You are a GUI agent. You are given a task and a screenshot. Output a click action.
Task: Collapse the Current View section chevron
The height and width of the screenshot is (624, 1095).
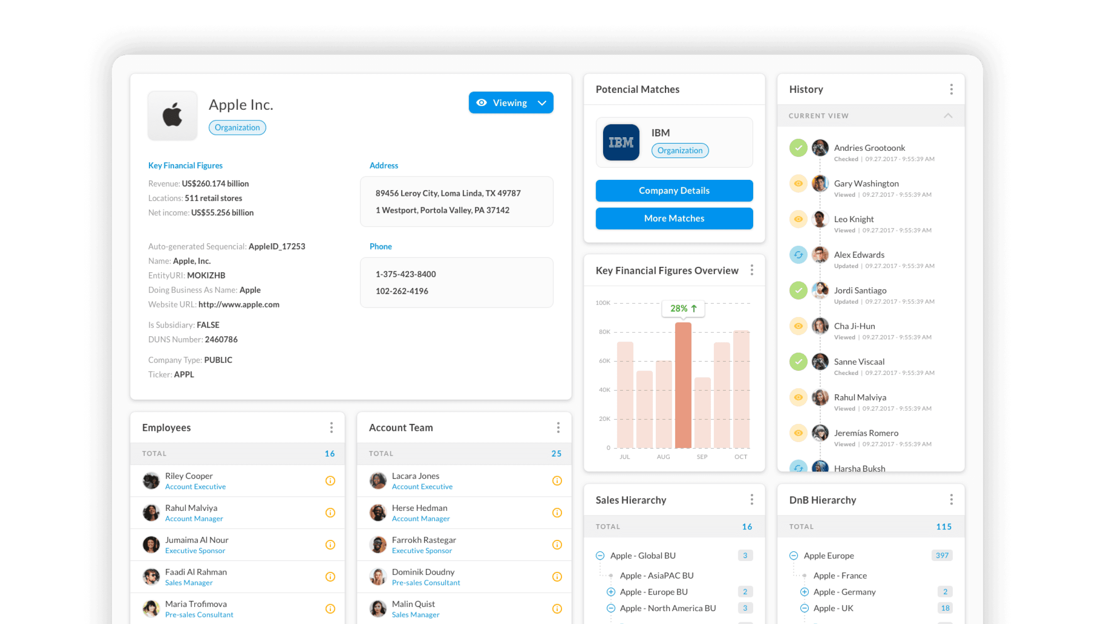pos(948,116)
